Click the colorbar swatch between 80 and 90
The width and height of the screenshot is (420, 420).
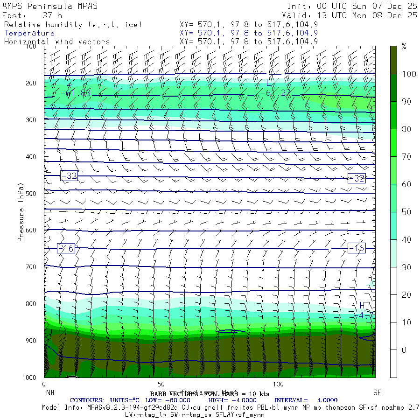point(393,115)
